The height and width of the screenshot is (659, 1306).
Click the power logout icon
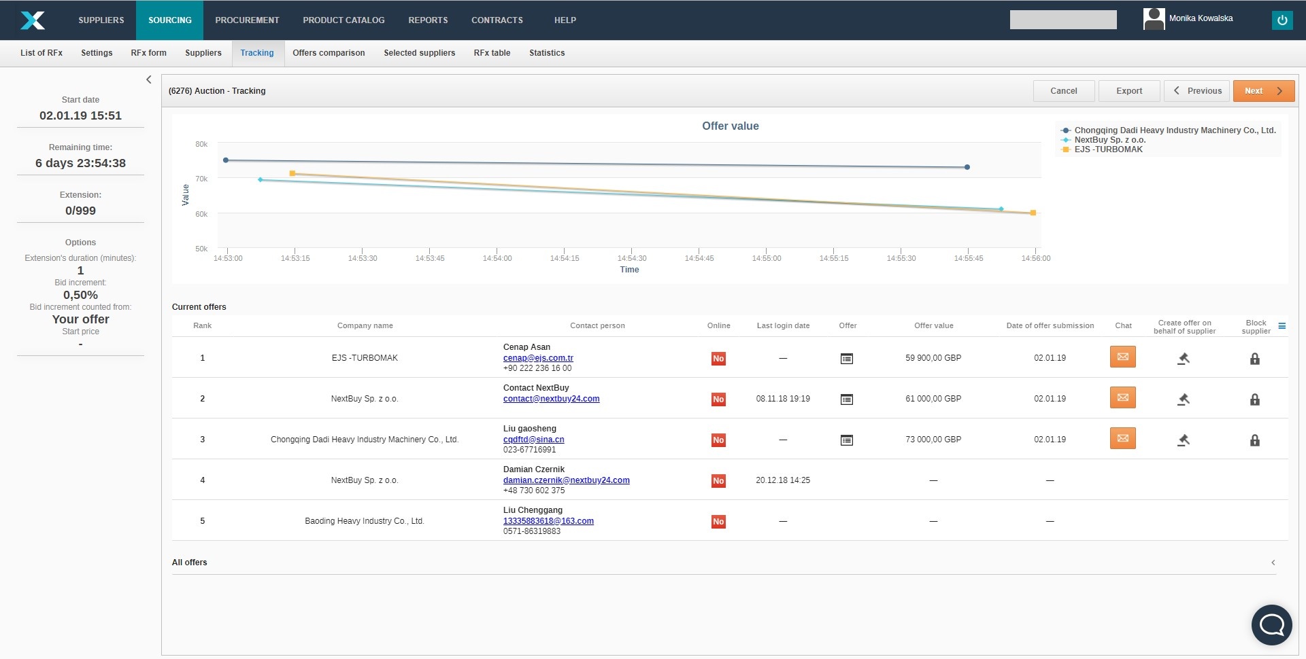[x=1282, y=20]
